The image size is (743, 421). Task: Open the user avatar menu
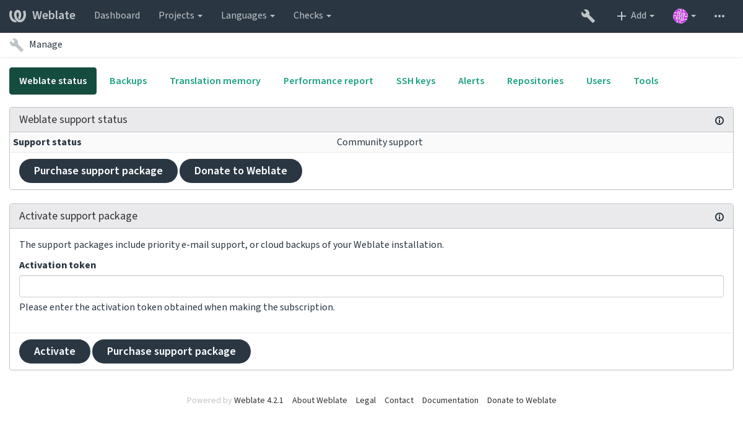[x=680, y=16]
